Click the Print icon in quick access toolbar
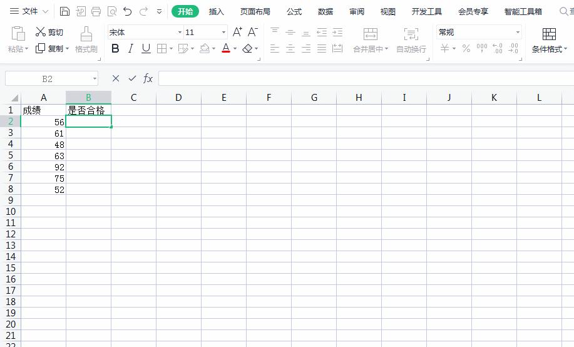The height and width of the screenshot is (347, 574). (96, 11)
